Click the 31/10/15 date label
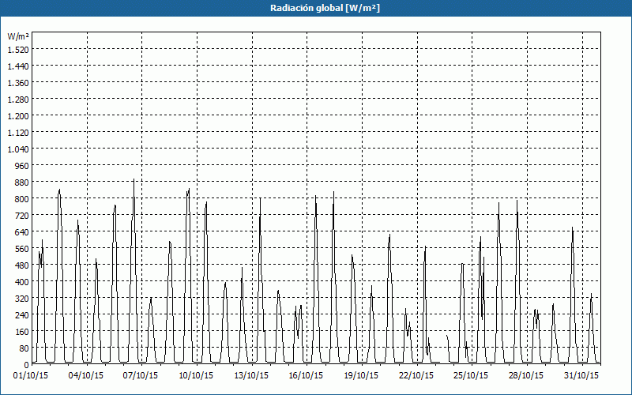 point(581,376)
